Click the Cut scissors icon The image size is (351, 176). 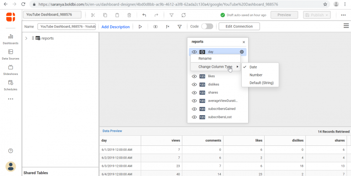[x=93, y=15]
